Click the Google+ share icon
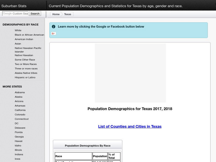 click(54, 33)
